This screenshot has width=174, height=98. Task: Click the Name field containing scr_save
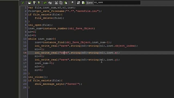point(117,2)
